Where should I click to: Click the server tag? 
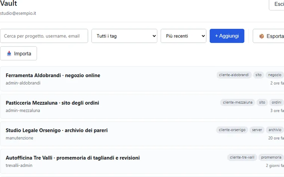click(x=257, y=130)
